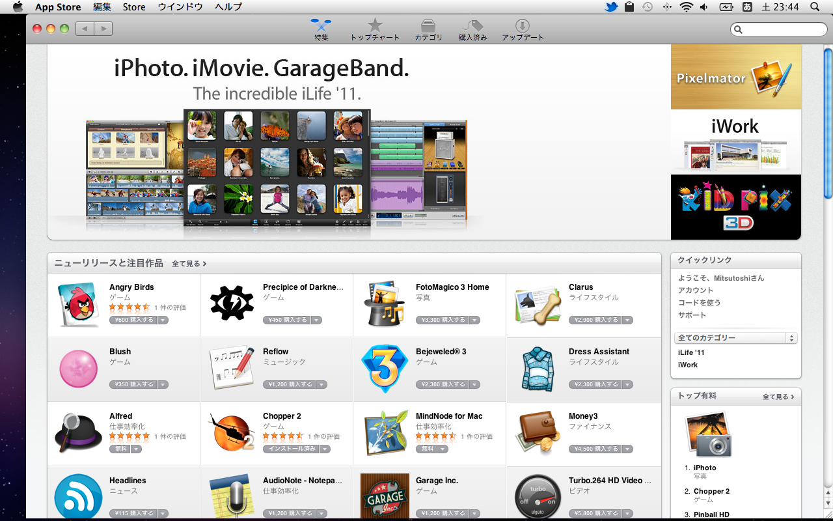The height and width of the screenshot is (521, 833).
Task: Expand the Precipice of Darkness buy arrow
Action: tap(316, 320)
